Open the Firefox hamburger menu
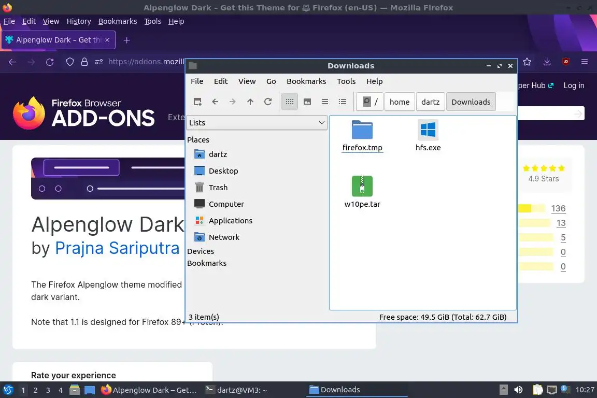Viewport: 597px width, 398px height. click(x=585, y=62)
